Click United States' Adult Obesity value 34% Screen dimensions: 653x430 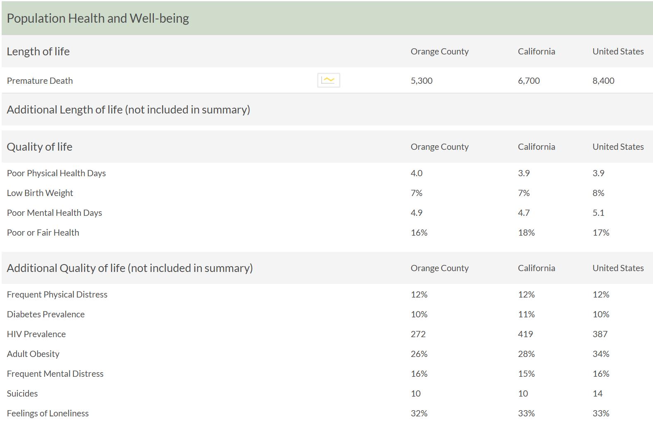pos(601,354)
